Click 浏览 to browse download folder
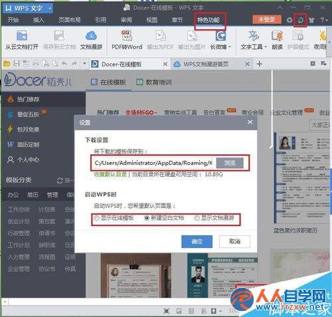Screen dimensions: 332x317 (x=230, y=163)
